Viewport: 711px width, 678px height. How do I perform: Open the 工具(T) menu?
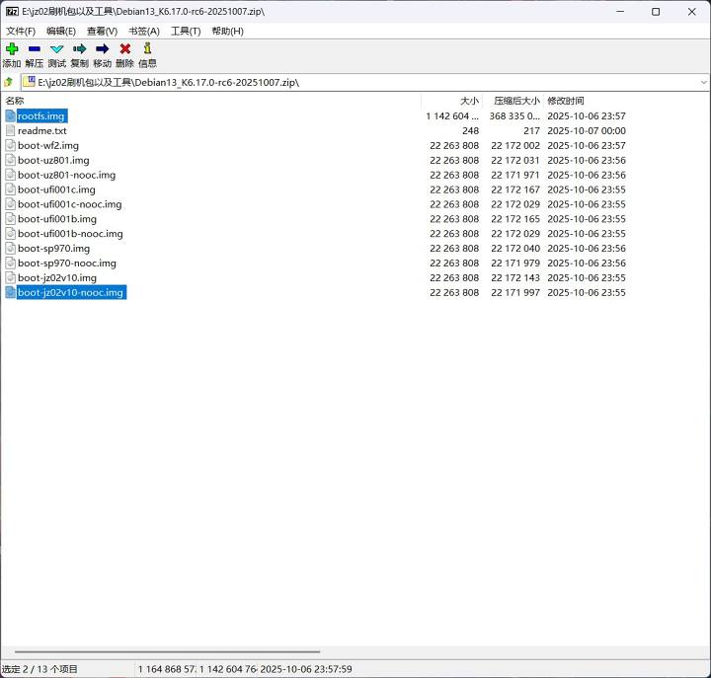pos(186,32)
